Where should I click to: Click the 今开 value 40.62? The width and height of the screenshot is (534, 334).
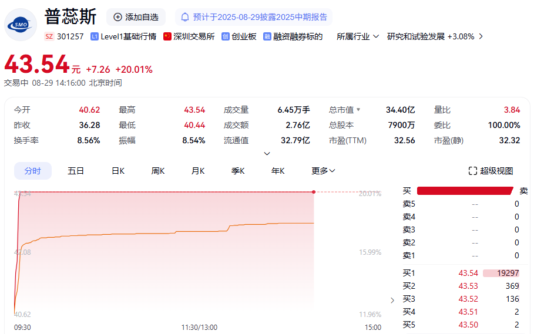(89, 110)
